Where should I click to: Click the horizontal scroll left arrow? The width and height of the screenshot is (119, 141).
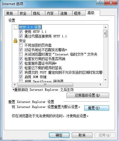tap(15, 84)
